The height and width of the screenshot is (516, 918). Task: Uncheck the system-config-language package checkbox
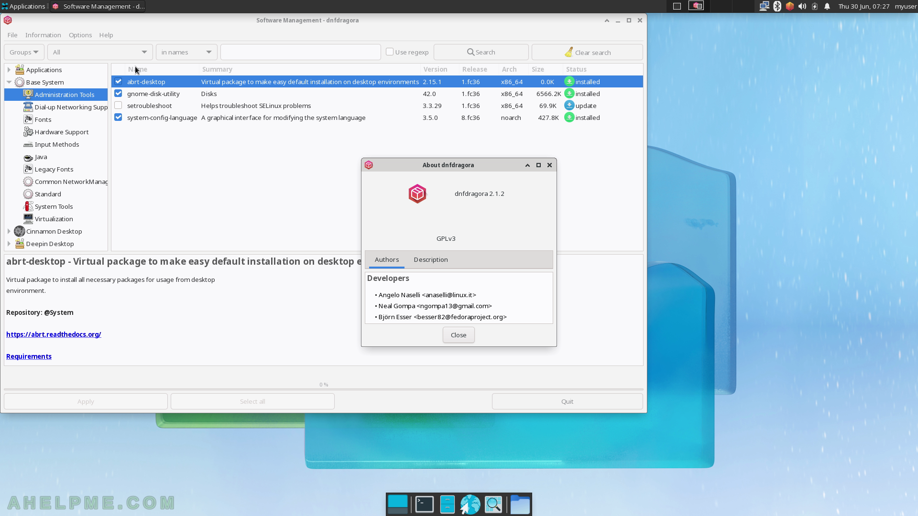pos(118,118)
